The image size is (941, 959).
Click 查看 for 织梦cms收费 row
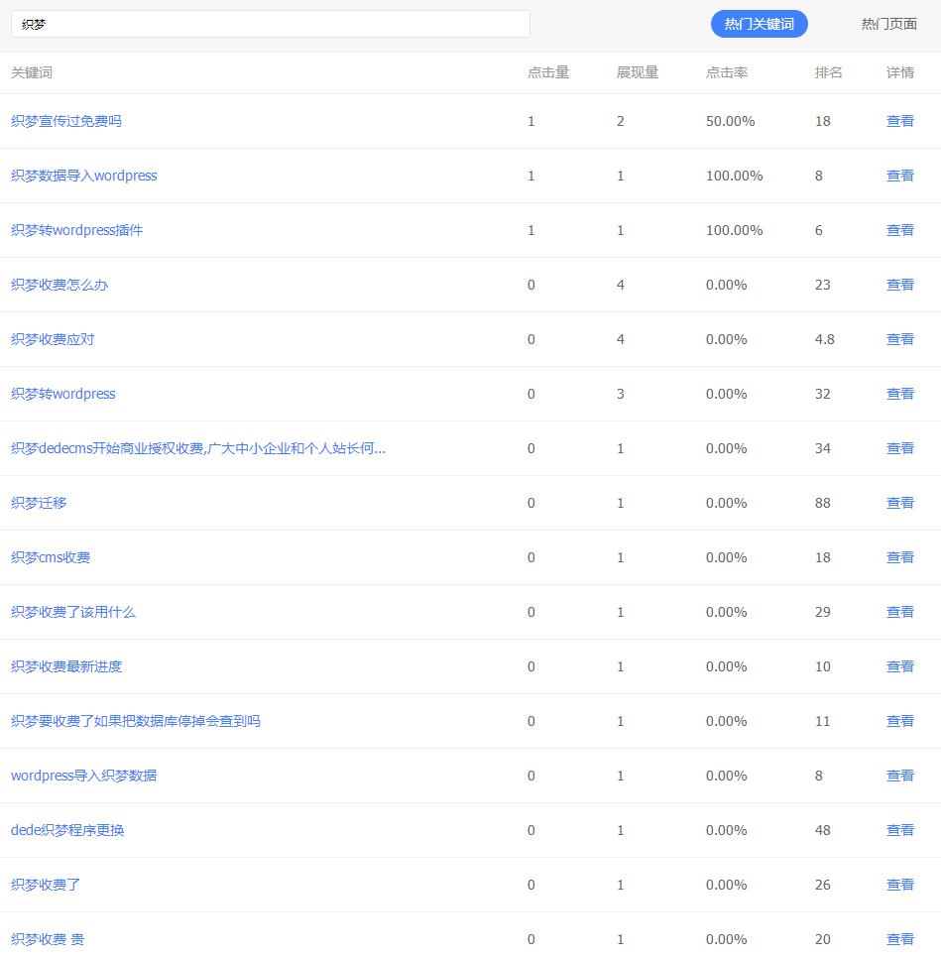(x=900, y=557)
